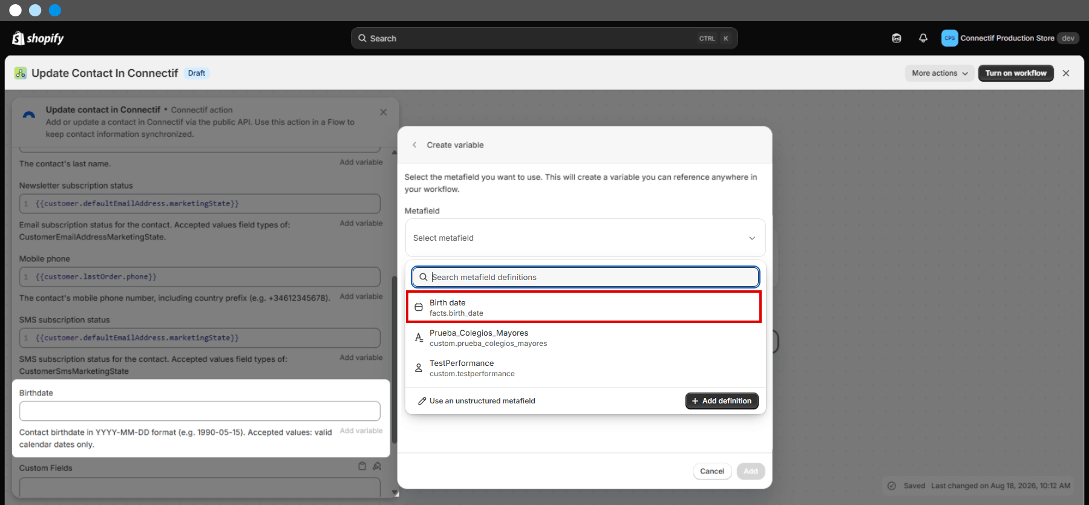Click the variable icon beside Custom Fields

click(x=377, y=466)
